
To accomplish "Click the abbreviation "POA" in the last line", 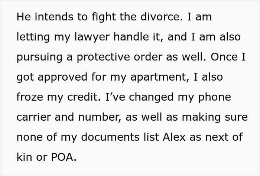I will [x=62, y=157].
